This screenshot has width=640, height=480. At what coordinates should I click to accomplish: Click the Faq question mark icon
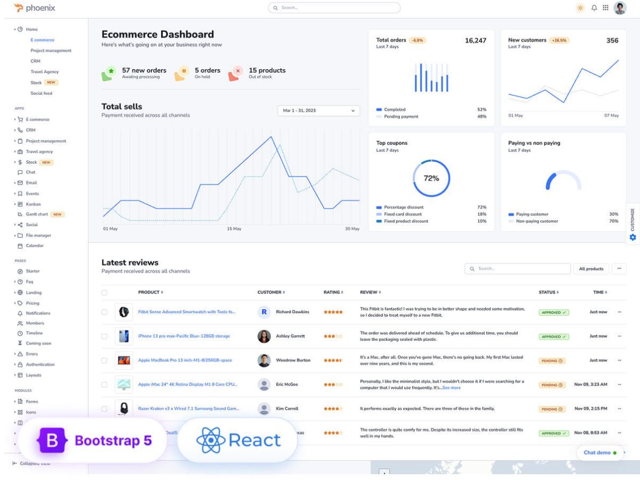click(x=20, y=282)
